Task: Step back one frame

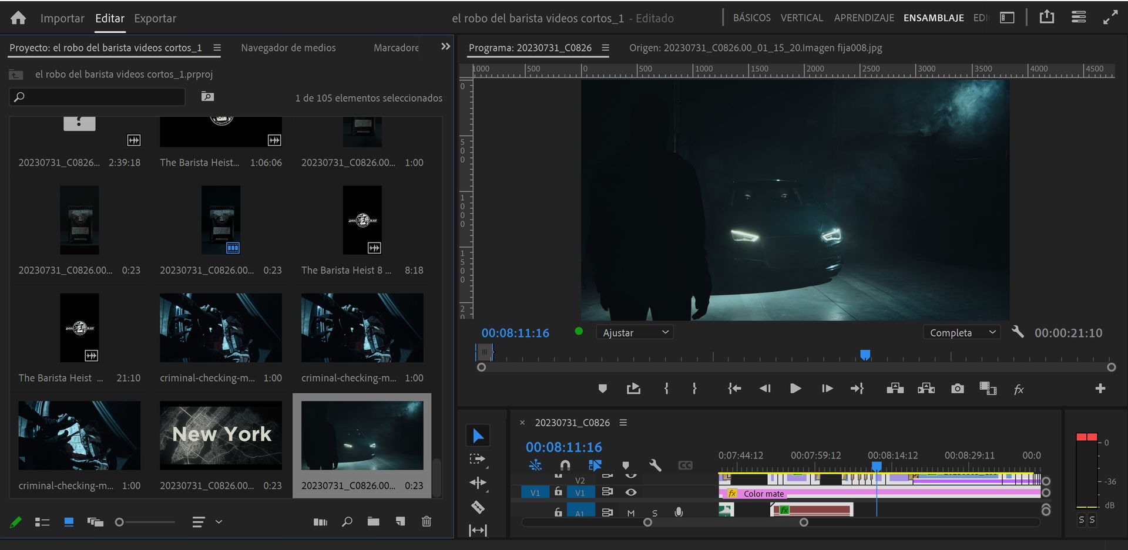Action: pyautogui.click(x=765, y=389)
